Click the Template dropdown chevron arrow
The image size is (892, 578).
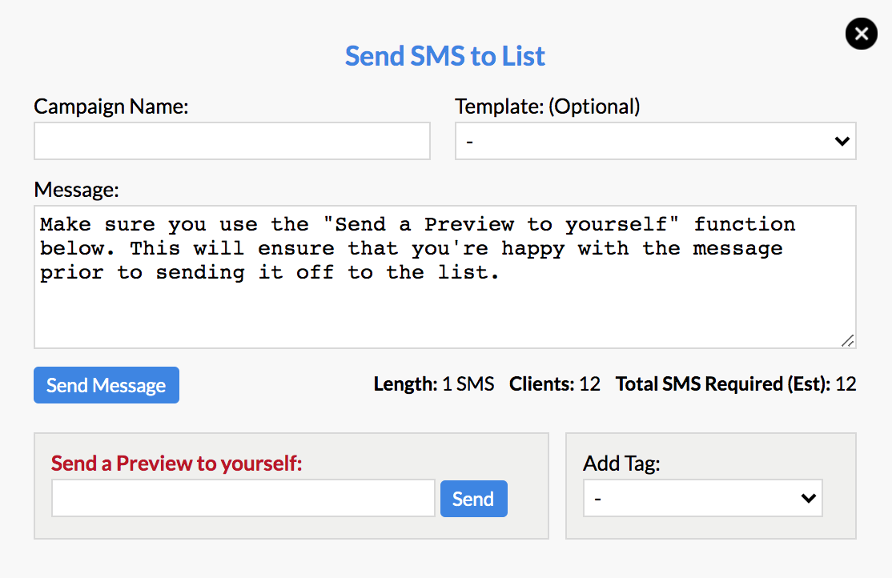click(x=842, y=142)
